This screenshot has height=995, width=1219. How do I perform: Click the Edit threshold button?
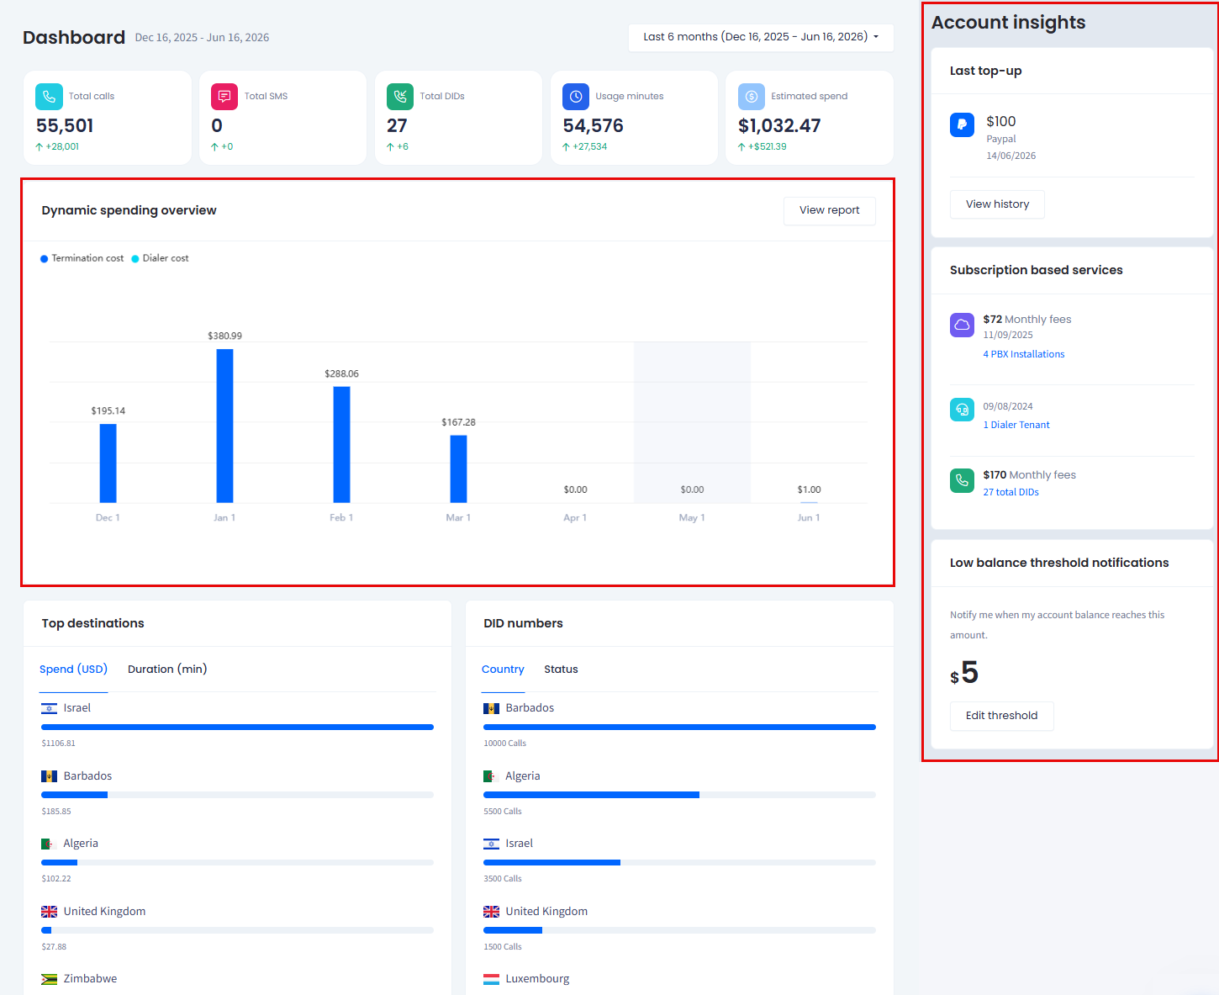tap(1001, 716)
